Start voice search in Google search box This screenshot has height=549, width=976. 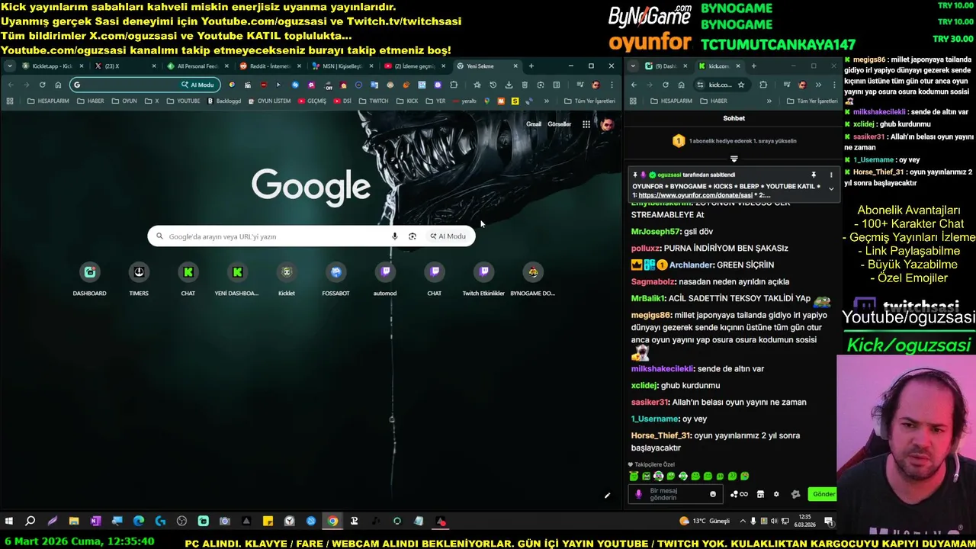pyautogui.click(x=394, y=236)
